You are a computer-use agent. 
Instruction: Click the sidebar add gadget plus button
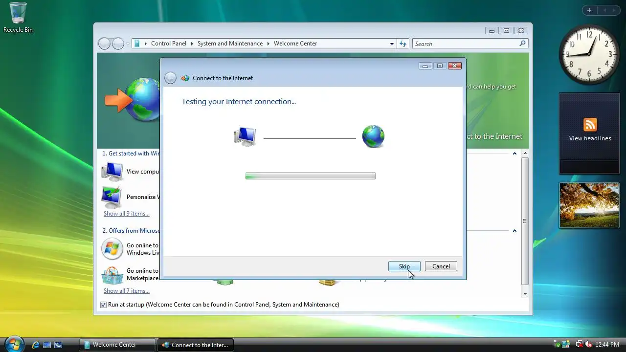pyautogui.click(x=589, y=10)
